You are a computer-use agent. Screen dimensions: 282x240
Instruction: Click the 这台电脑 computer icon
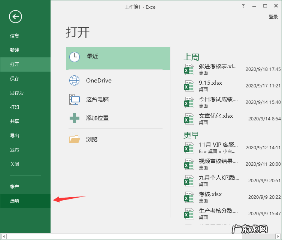pos(74,99)
